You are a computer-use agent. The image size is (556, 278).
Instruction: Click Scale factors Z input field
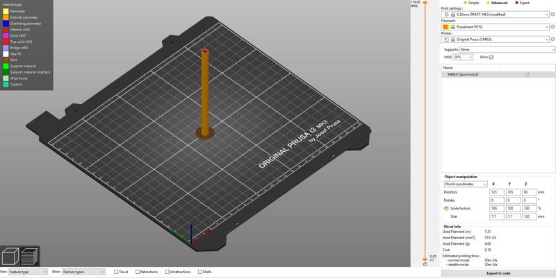click(529, 208)
